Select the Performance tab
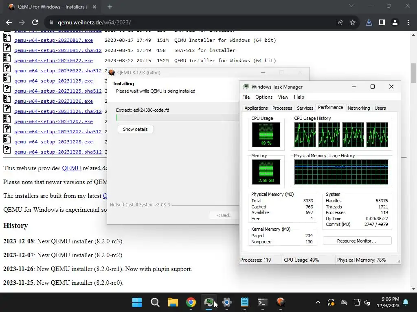 pyautogui.click(x=330, y=107)
